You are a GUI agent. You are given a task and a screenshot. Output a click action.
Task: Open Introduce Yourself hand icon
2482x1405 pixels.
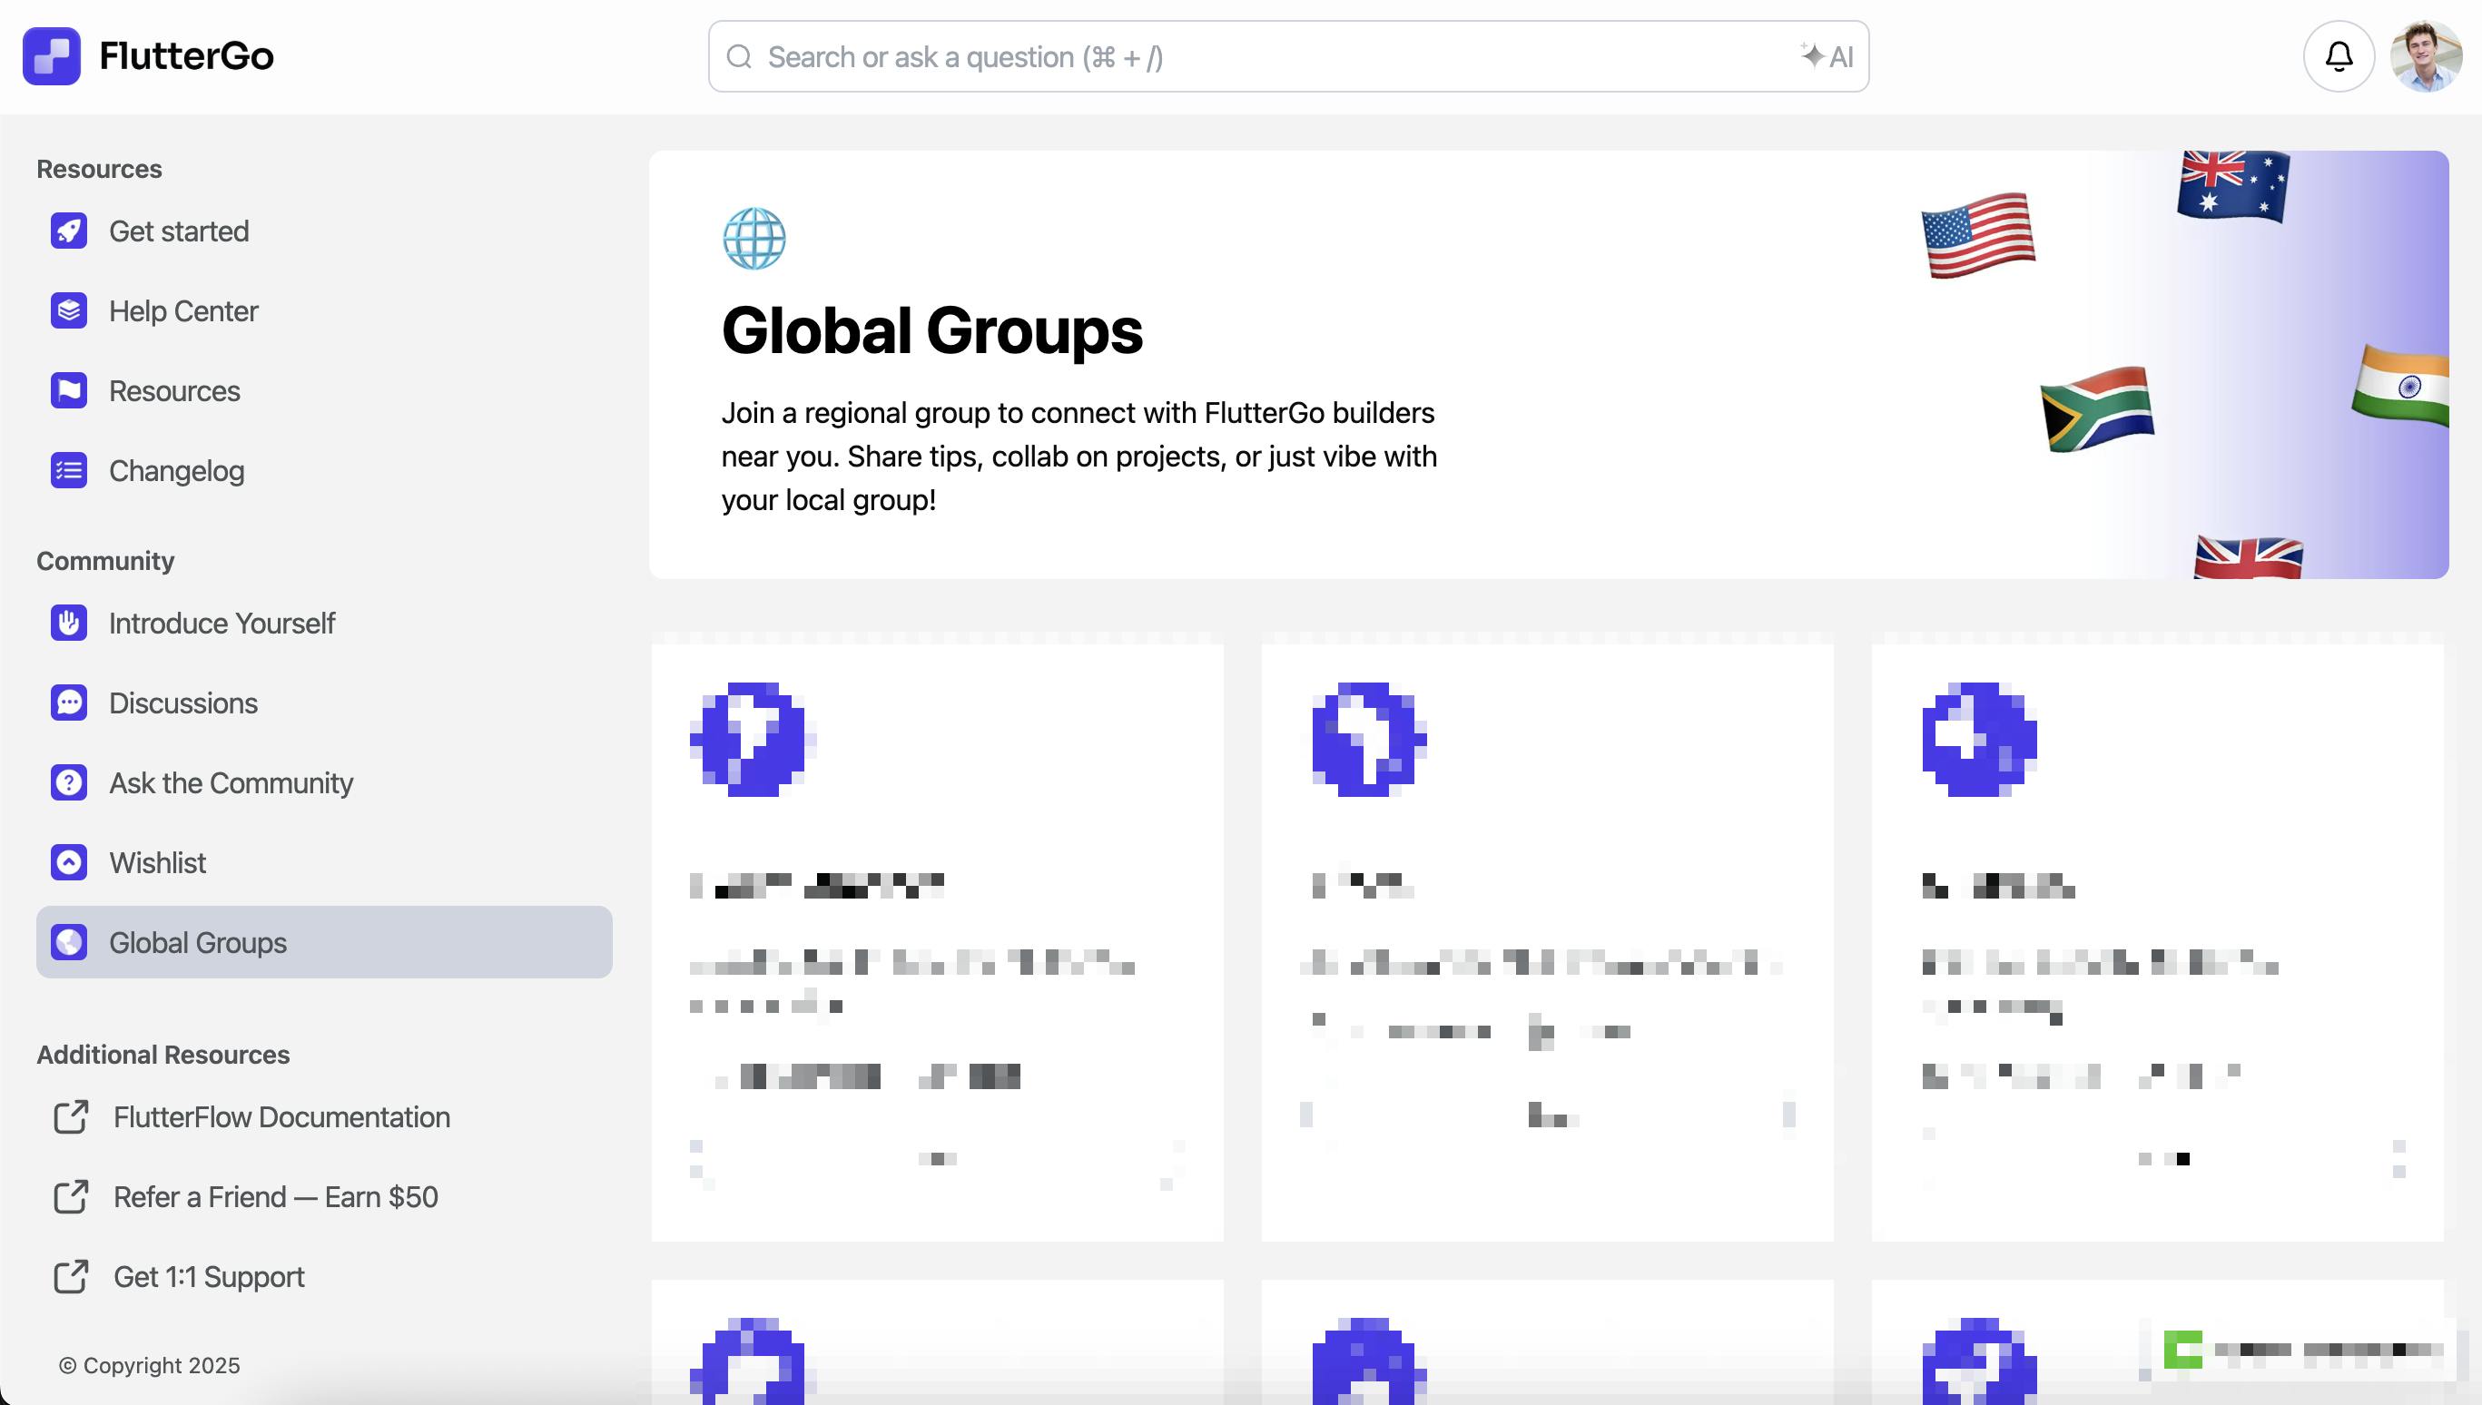coord(68,624)
